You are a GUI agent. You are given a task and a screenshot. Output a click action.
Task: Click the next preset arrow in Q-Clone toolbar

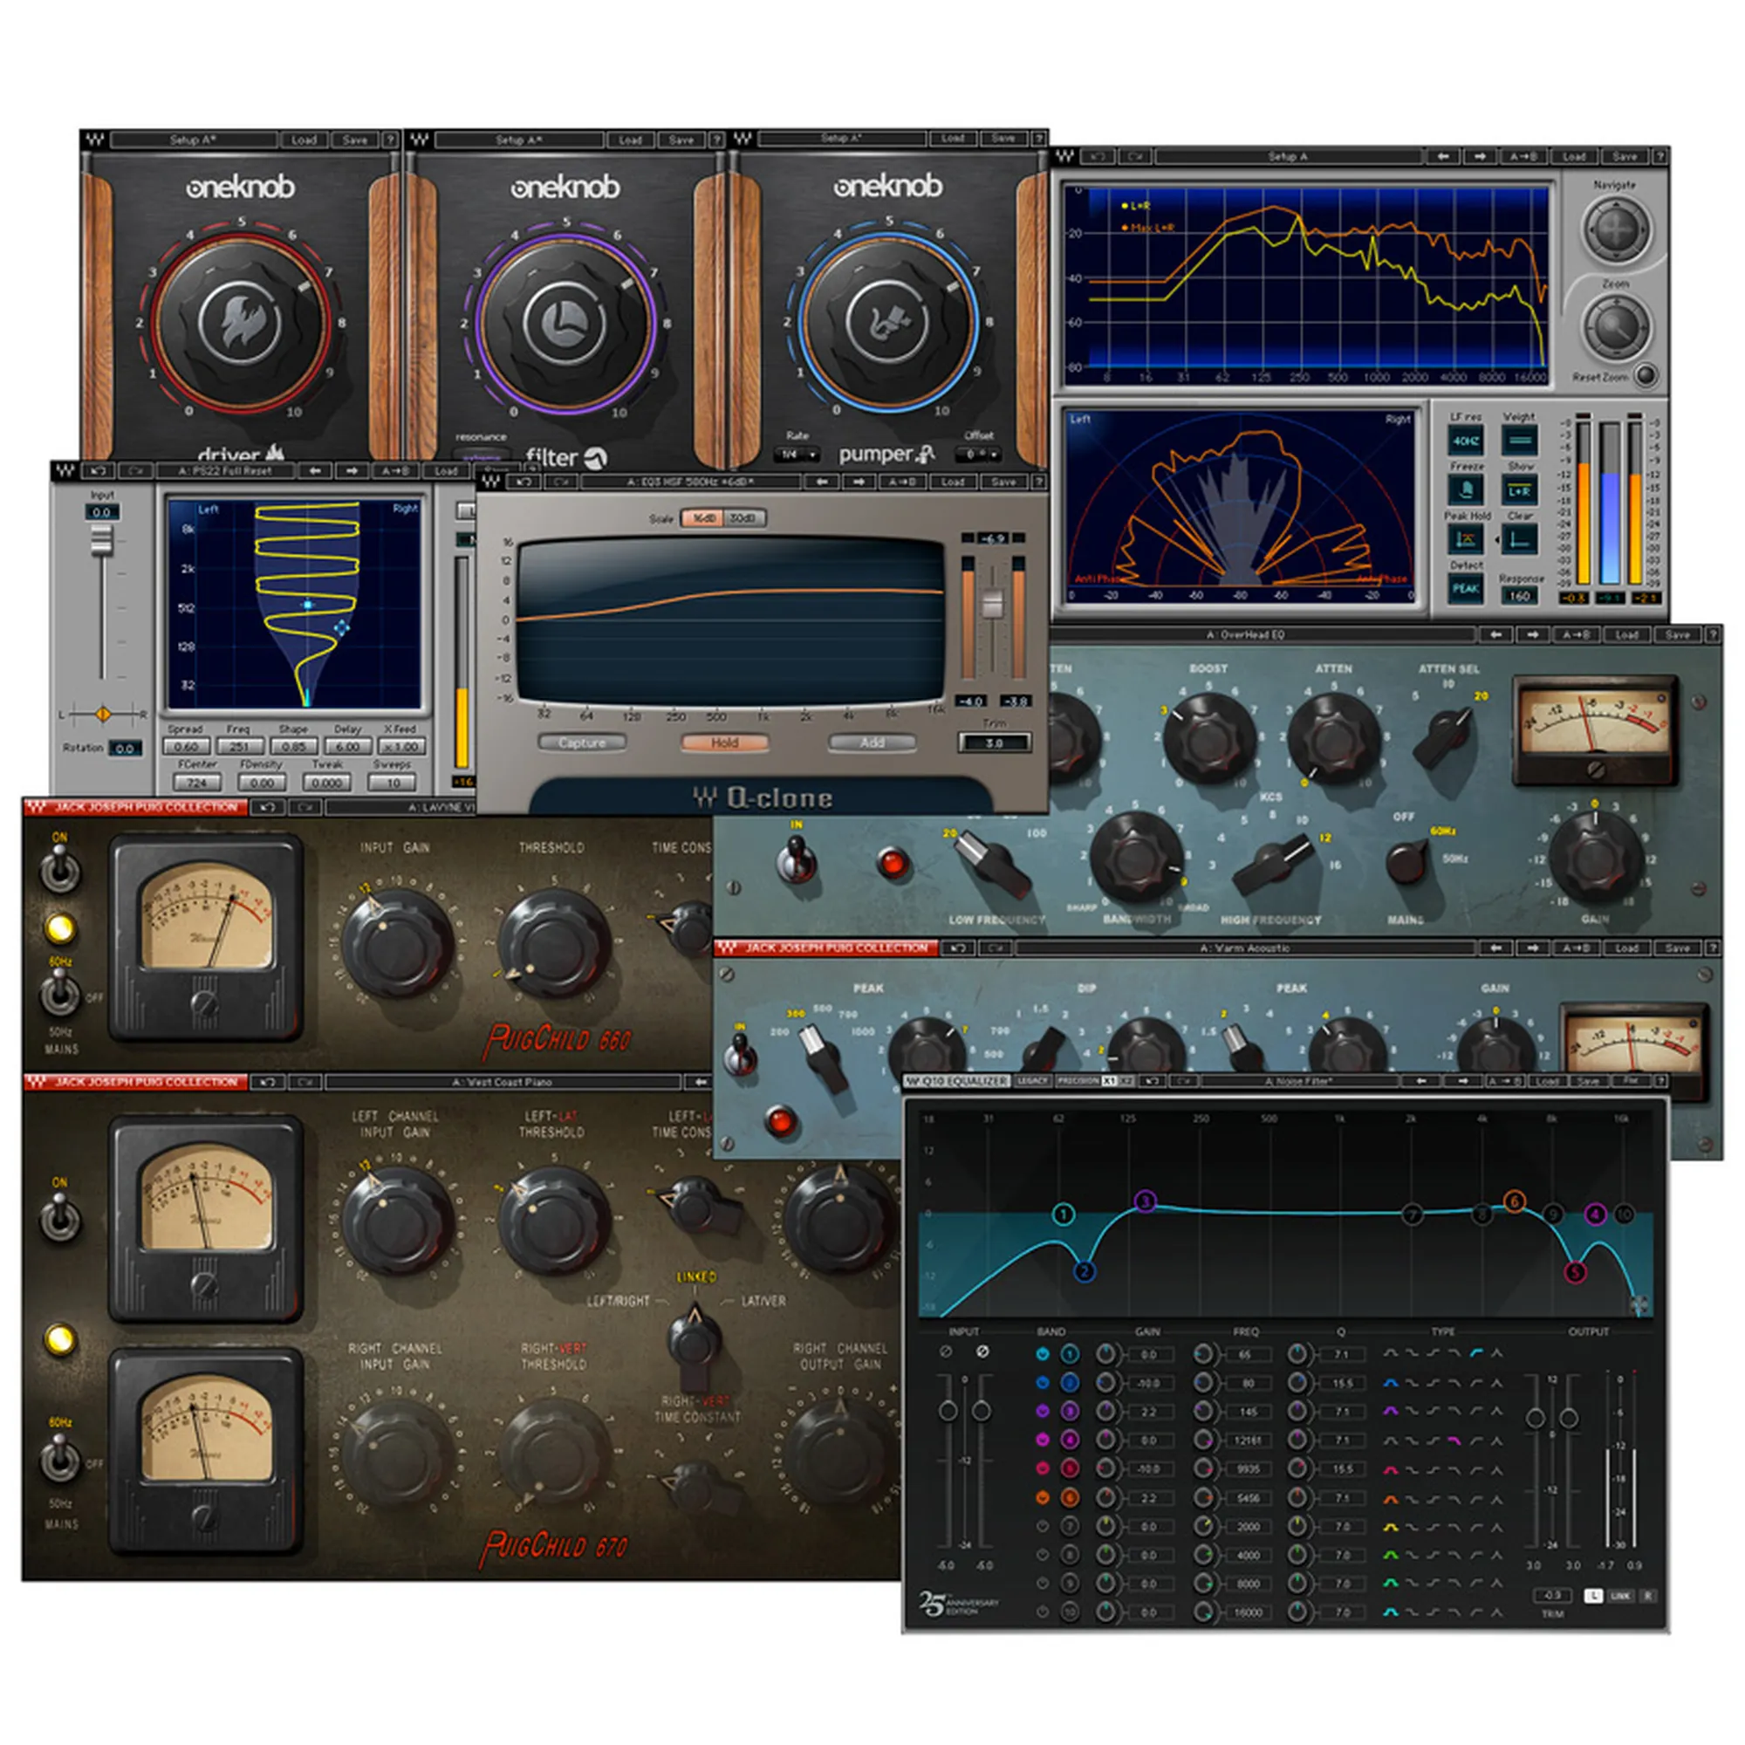click(858, 482)
